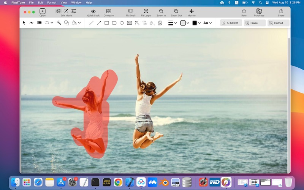Toggle the Compare view
The height and width of the screenshot is (190, 304).
(x=109, y=11)
